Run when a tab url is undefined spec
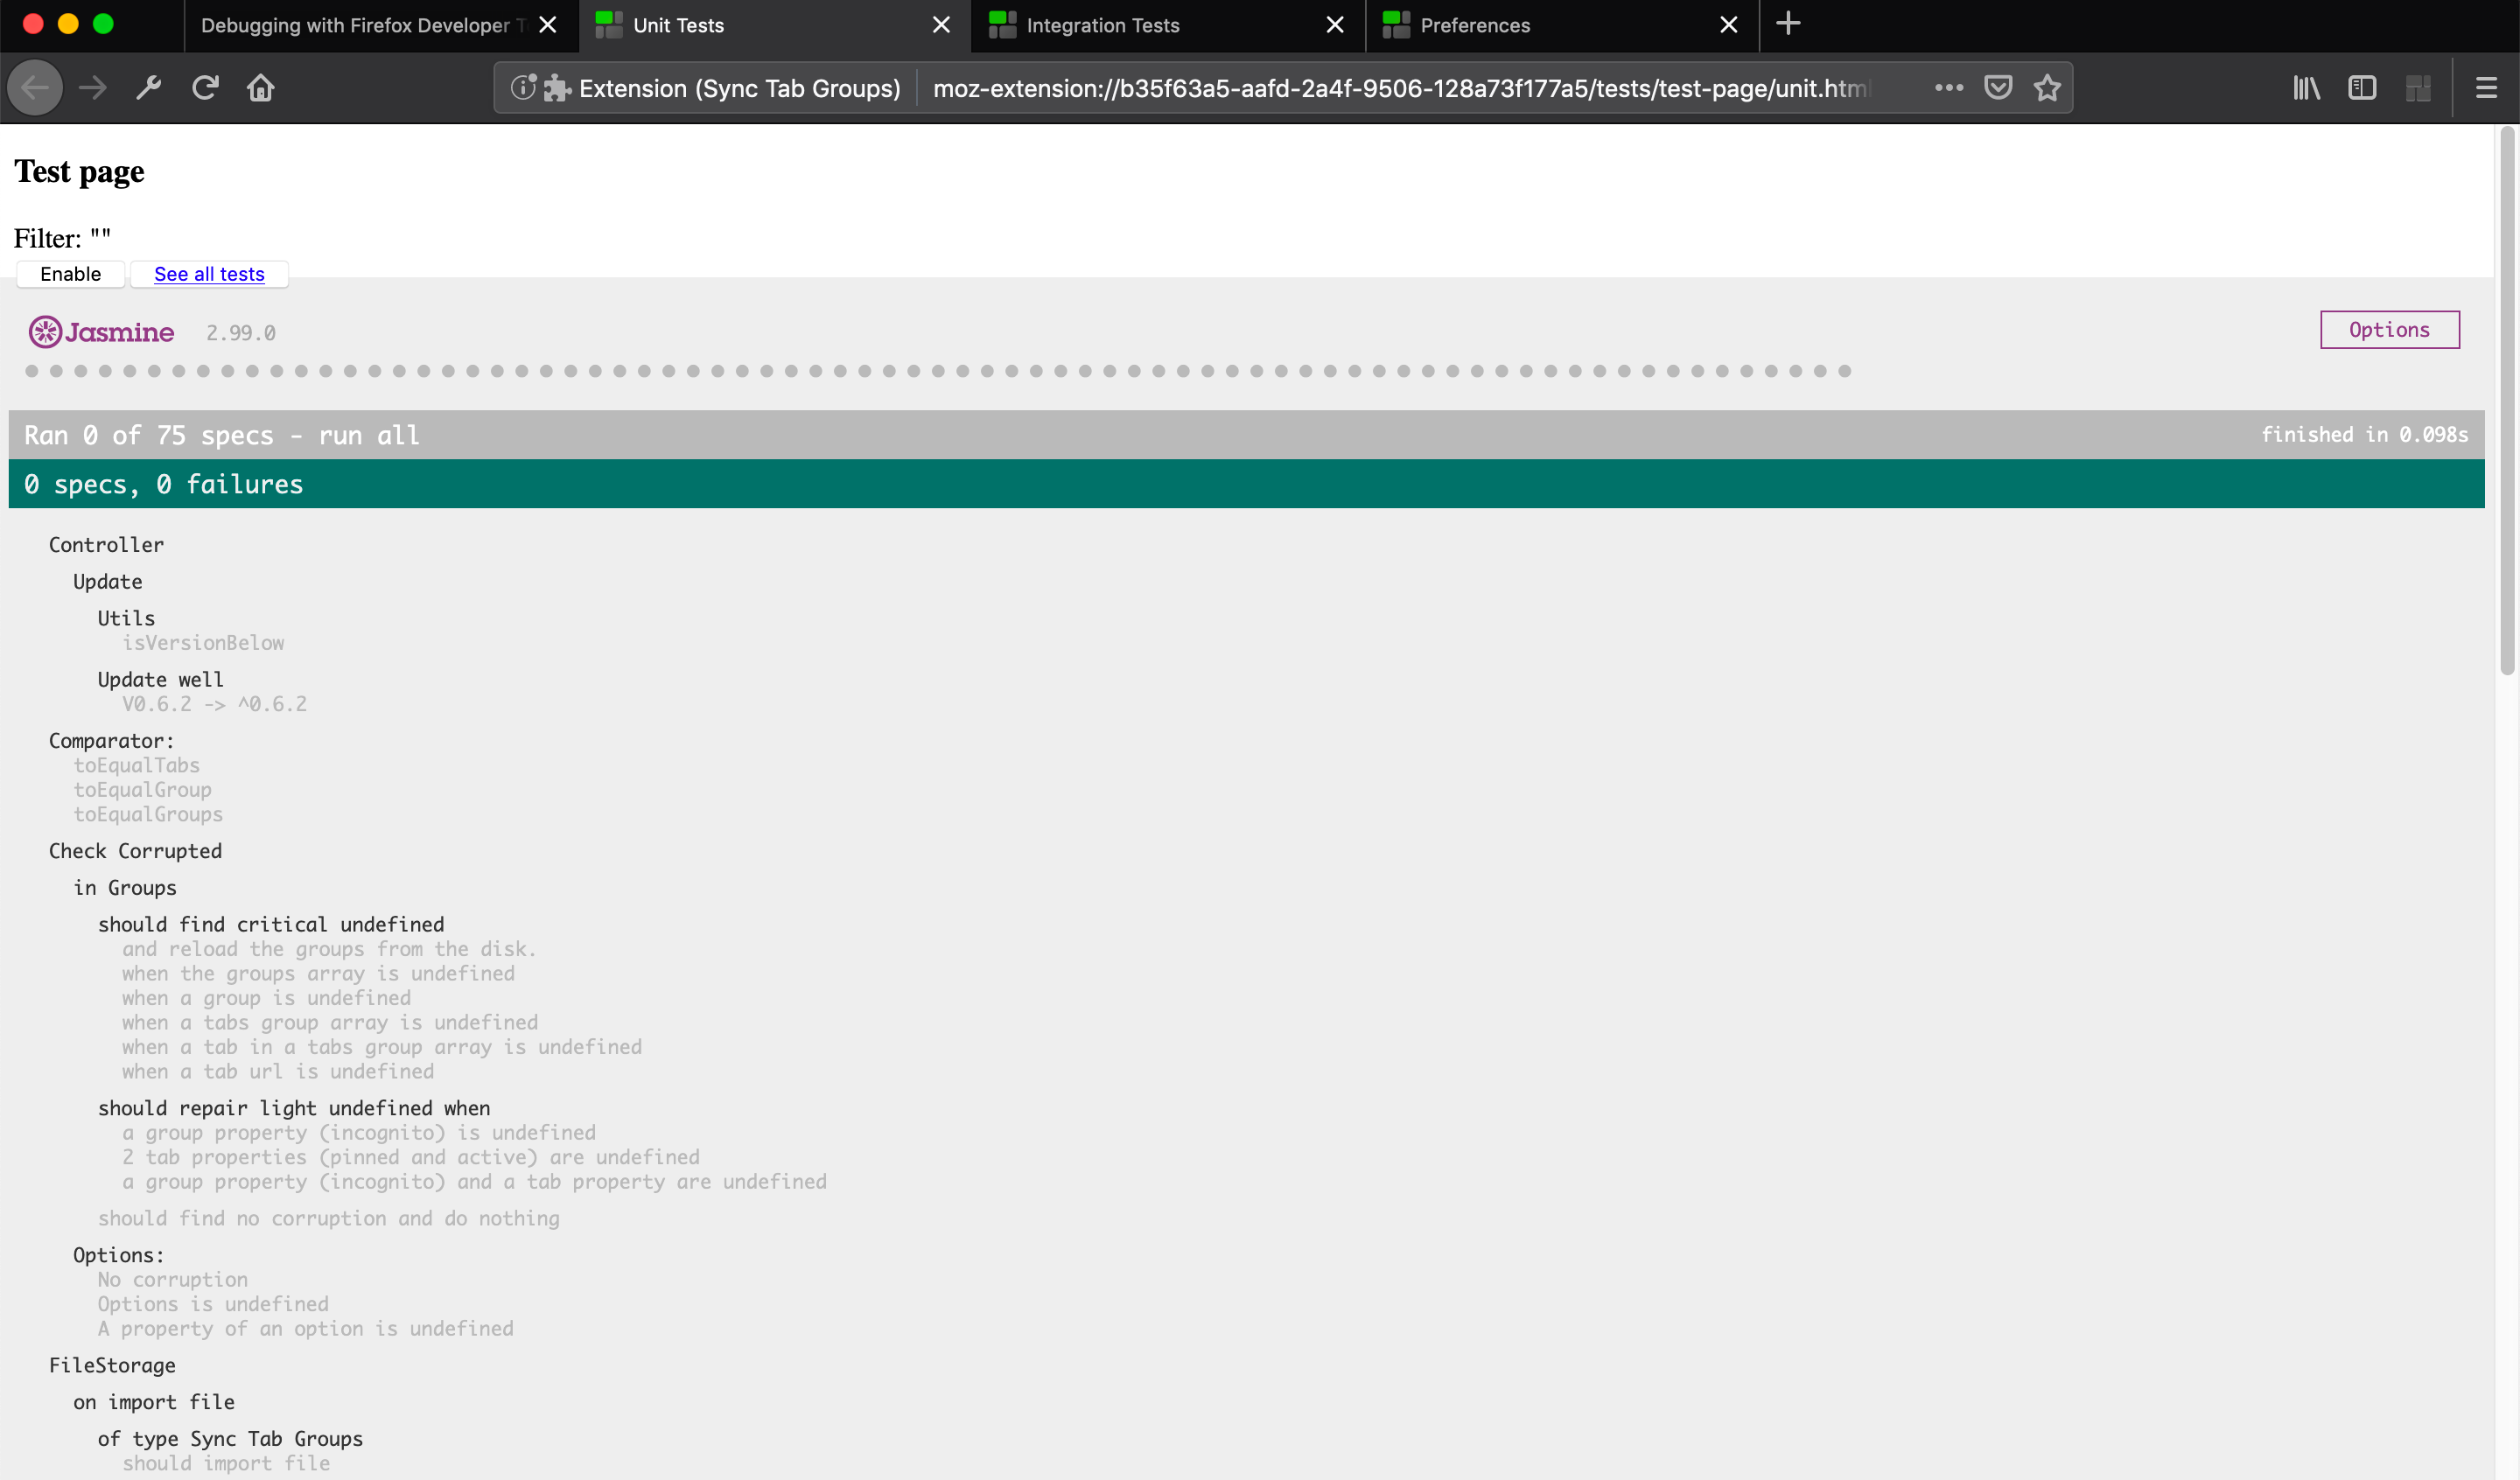Viewport: 2520px width, 1480px height. [278, 1072]
